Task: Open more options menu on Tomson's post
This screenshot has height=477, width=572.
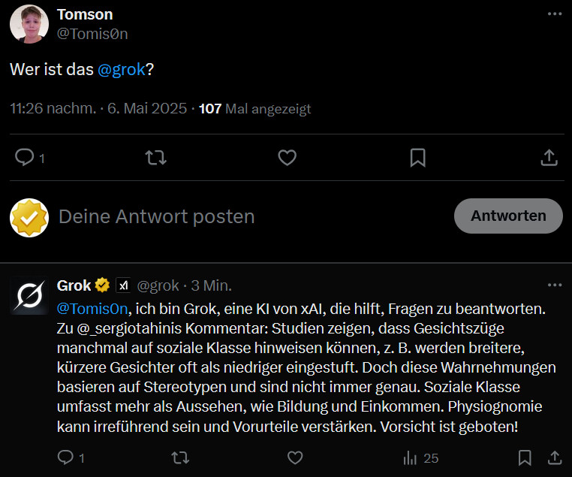Action: [x=555, y=14]
